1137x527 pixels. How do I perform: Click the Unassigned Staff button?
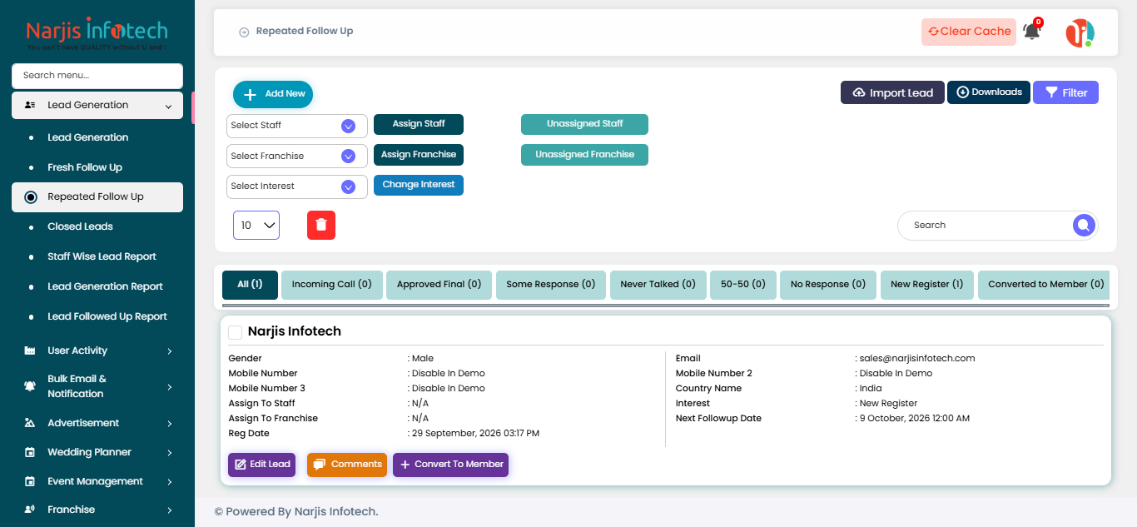coord(584,124)
